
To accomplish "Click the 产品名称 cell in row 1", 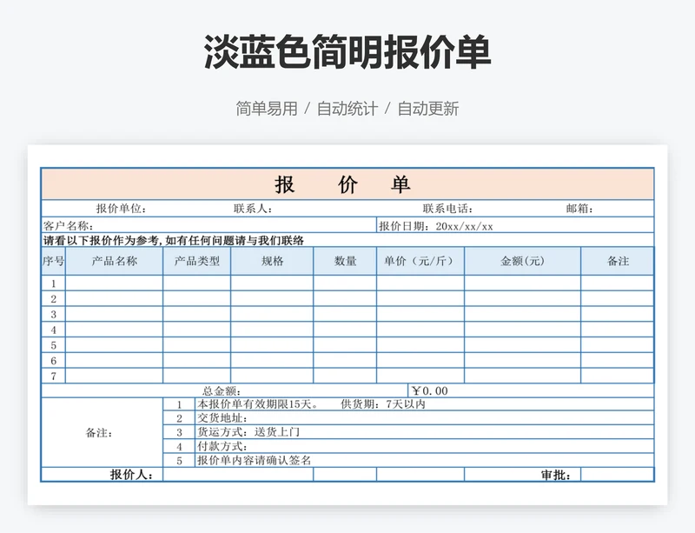I will point(115,283).
